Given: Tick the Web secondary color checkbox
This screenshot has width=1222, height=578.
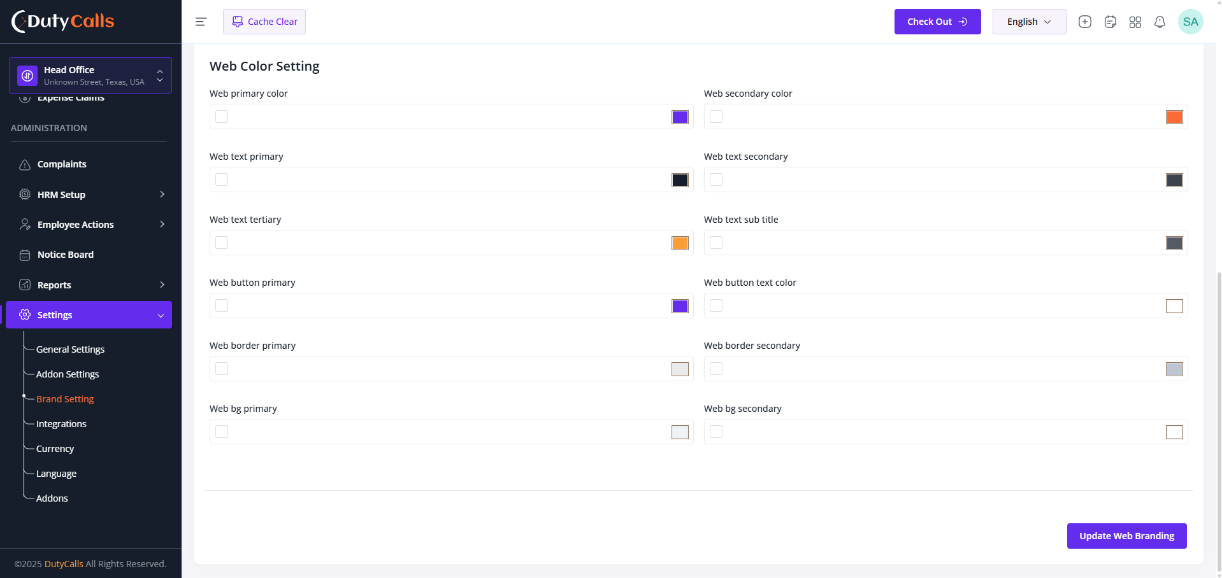Looking at the screenshot, I should (716, 116).
